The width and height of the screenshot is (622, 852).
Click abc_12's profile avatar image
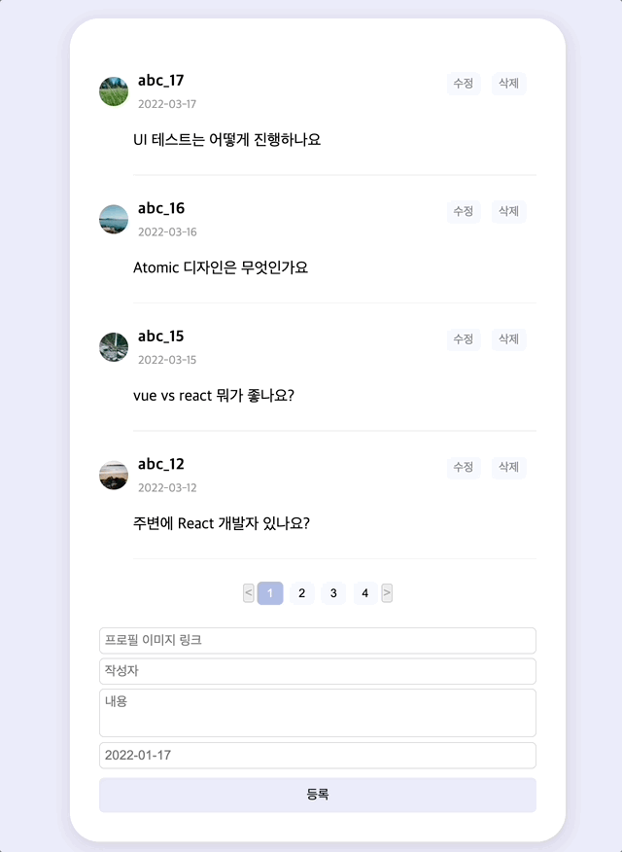tap(114, 475)
